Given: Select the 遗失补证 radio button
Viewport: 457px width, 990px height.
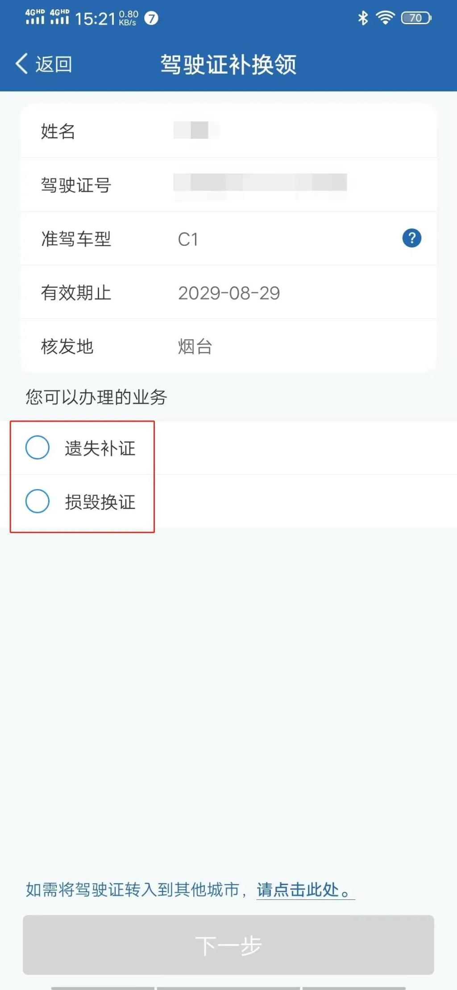Looking at the screenshot, I should pyautogui.click(x=37, y=447).
